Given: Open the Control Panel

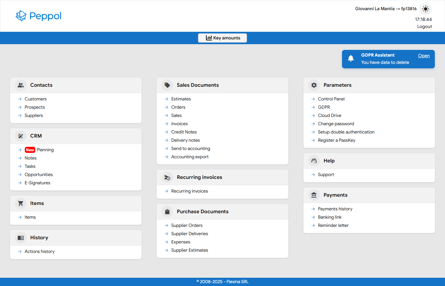Looking at the screenshot, I should (331, 99).
